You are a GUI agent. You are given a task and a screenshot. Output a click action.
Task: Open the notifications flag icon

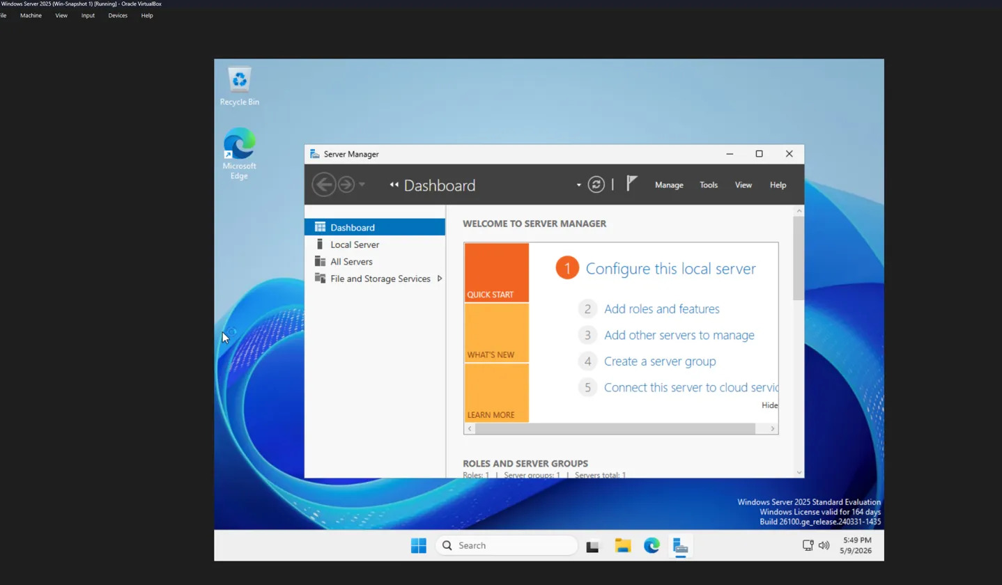tap(631, 184)
